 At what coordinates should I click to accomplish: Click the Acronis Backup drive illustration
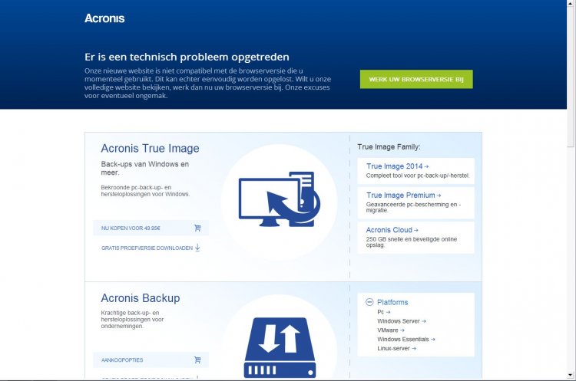point(280,347)
